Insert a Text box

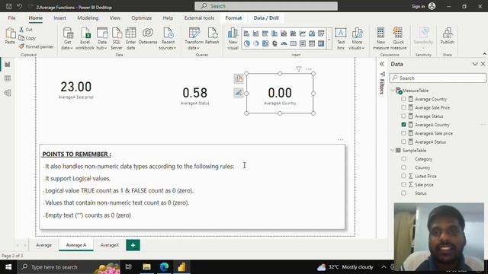341,39
